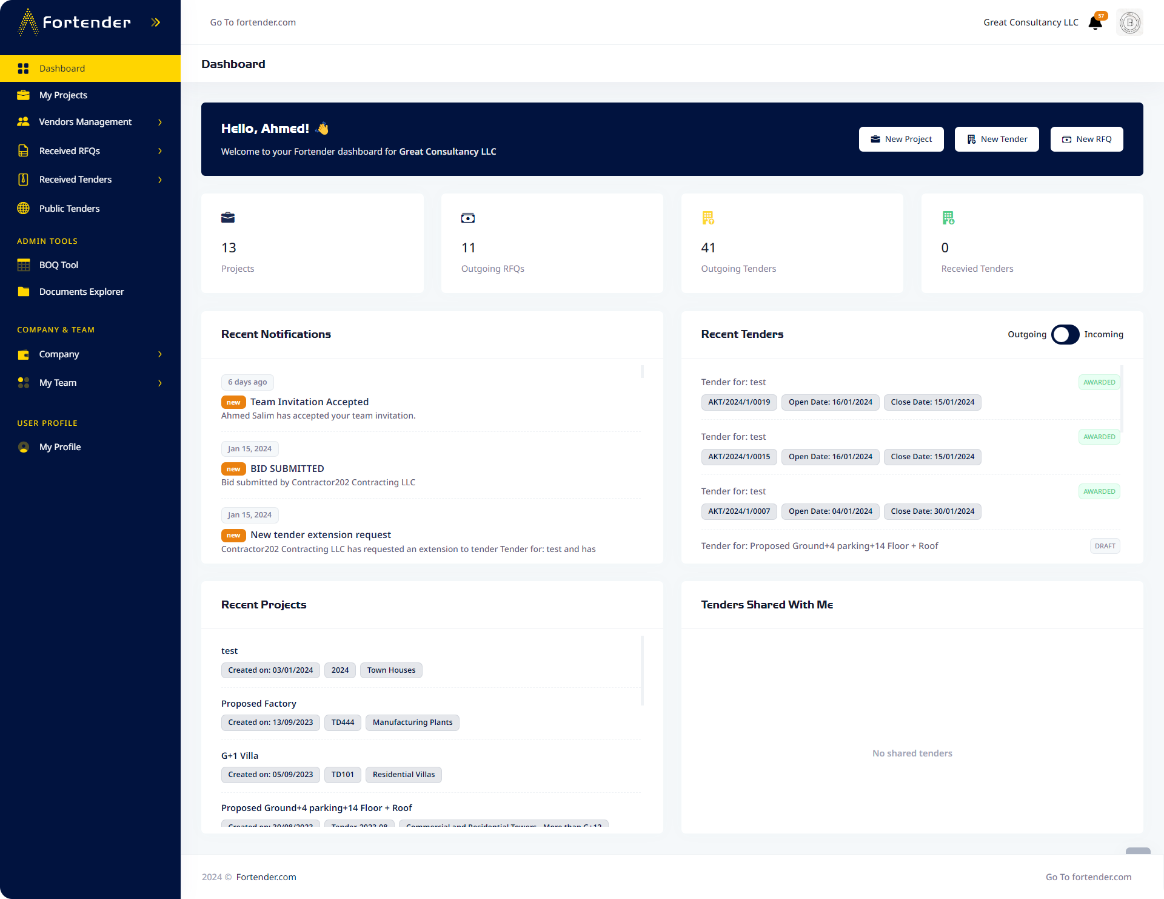Select My Projects in the sidebar
Screen dimensions: 1164x899
coord(63,95)
